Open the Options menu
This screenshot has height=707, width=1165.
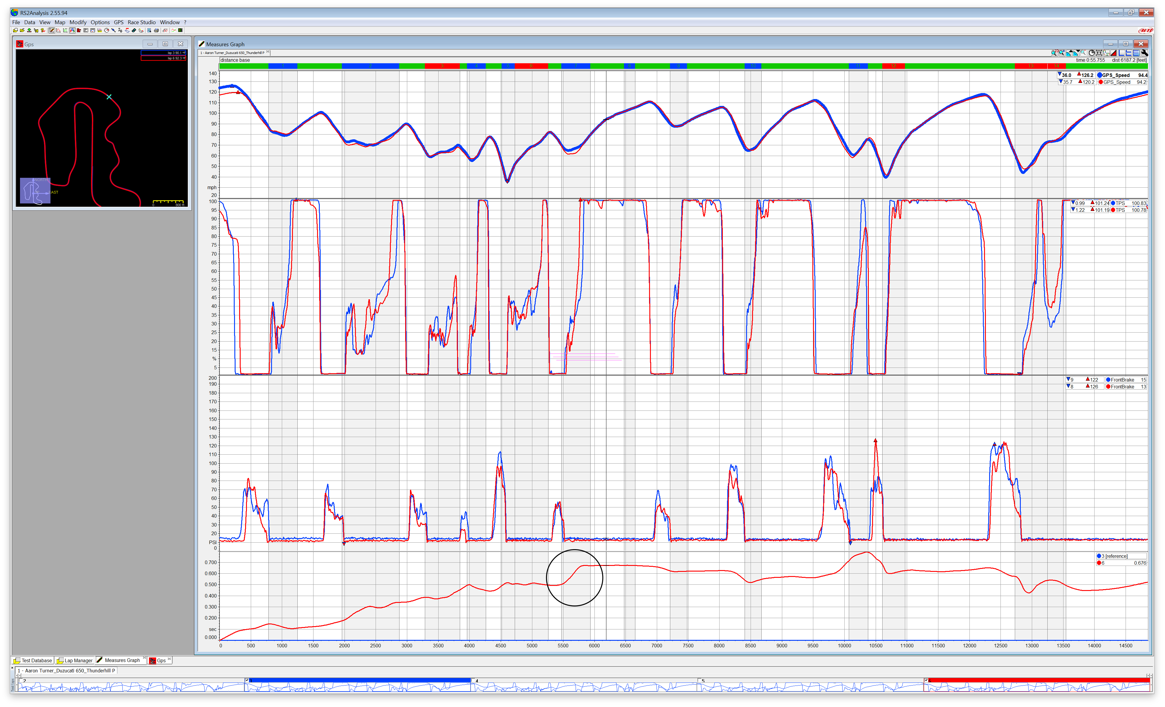point(100,22)
